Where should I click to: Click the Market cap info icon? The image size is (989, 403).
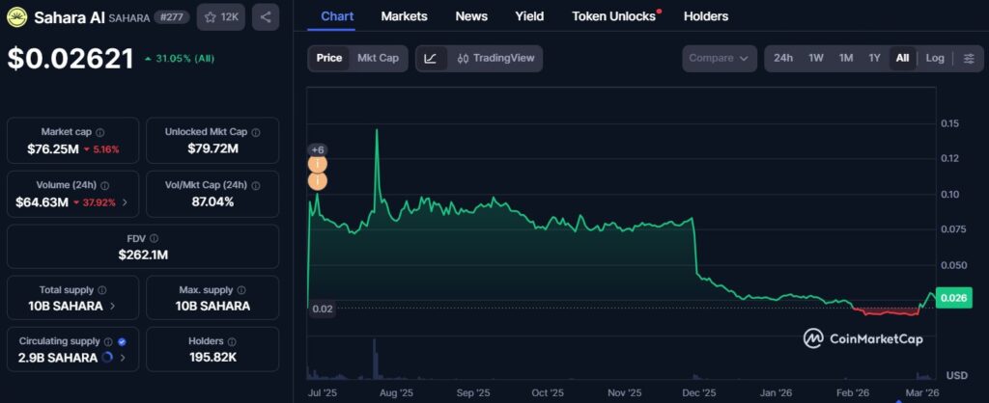[x=100, y=132]
